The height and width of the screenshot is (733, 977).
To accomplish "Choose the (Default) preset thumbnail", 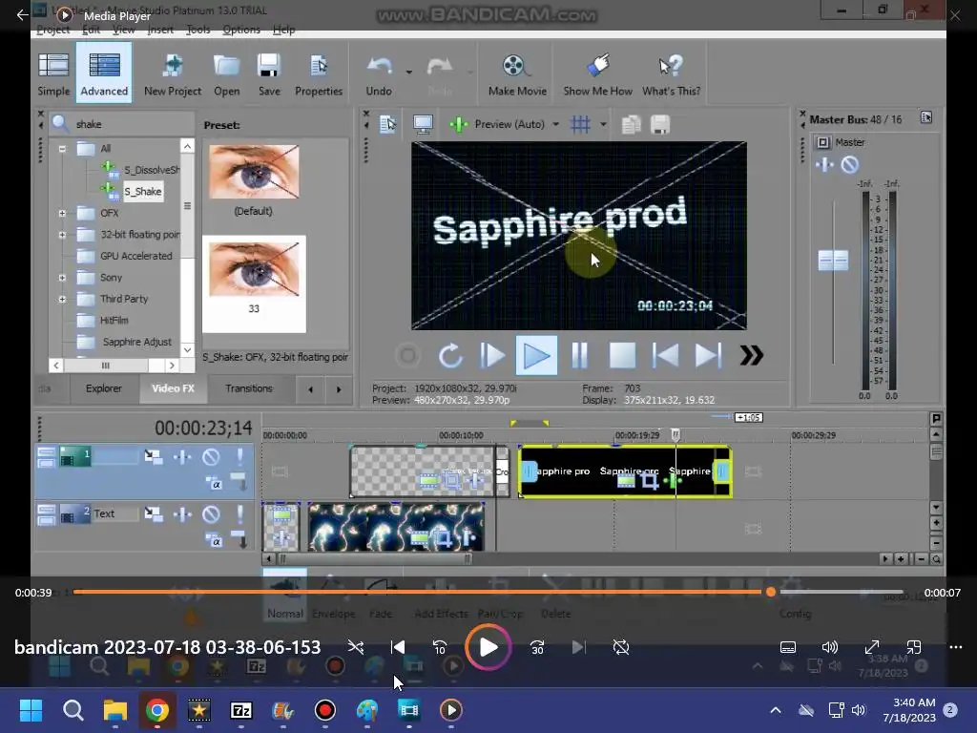I will [254, 172].
